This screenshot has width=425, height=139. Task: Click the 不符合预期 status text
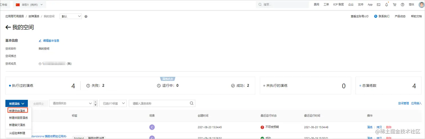pos(272,127)
